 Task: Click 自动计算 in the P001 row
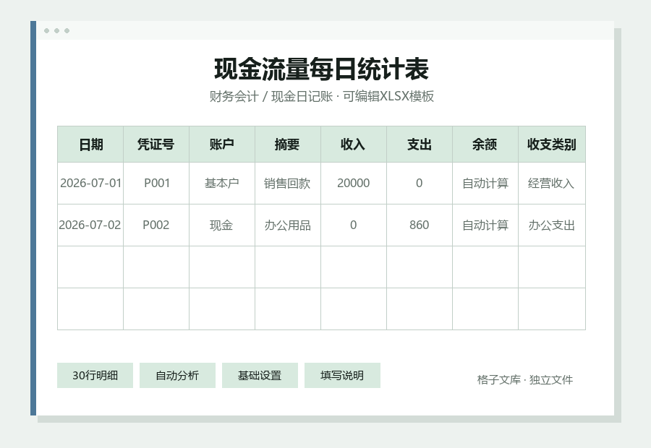pos(485,184)
